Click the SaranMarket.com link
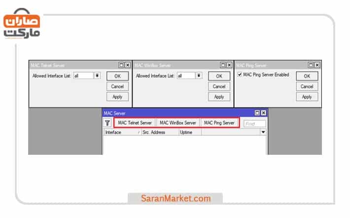The image size is (350, 218). click(175, 199)
